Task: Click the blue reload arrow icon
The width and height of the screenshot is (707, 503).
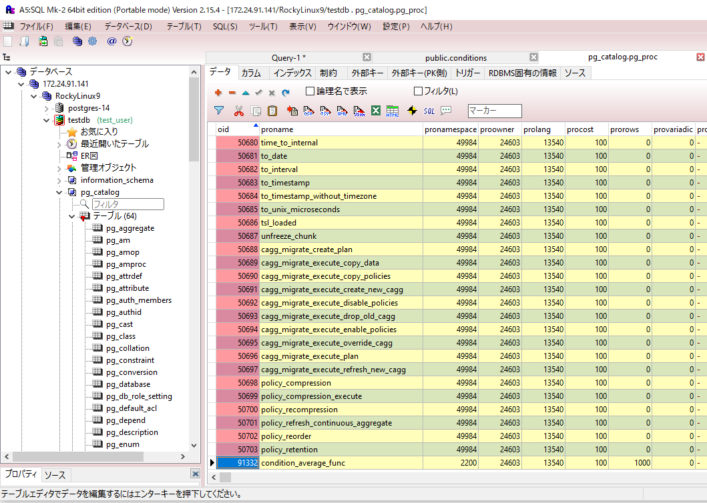Action: [x=286, y=93]
